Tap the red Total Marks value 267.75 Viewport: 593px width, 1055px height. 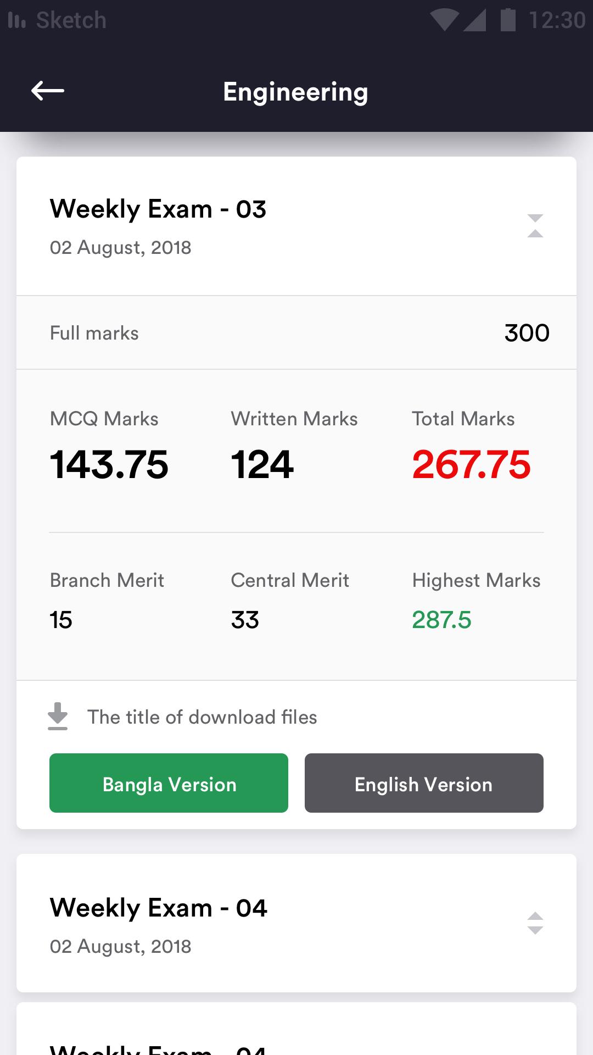click(471, 465)
